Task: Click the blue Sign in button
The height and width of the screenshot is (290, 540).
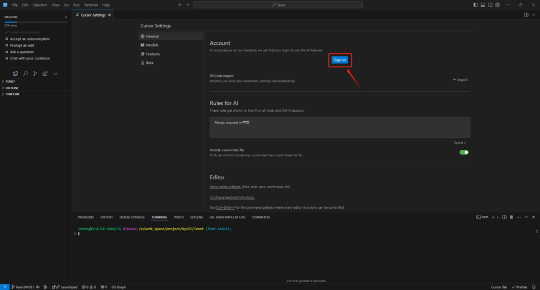Action: click(339, 60)
